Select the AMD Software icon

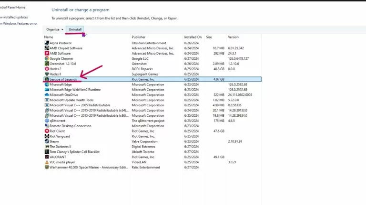pos(47,53)
